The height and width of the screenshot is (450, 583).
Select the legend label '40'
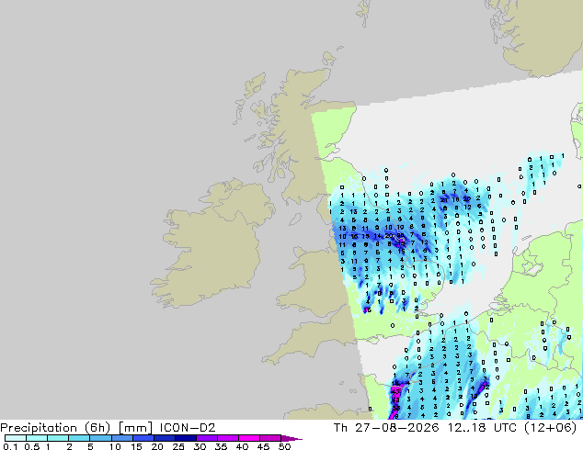[242, 446]
